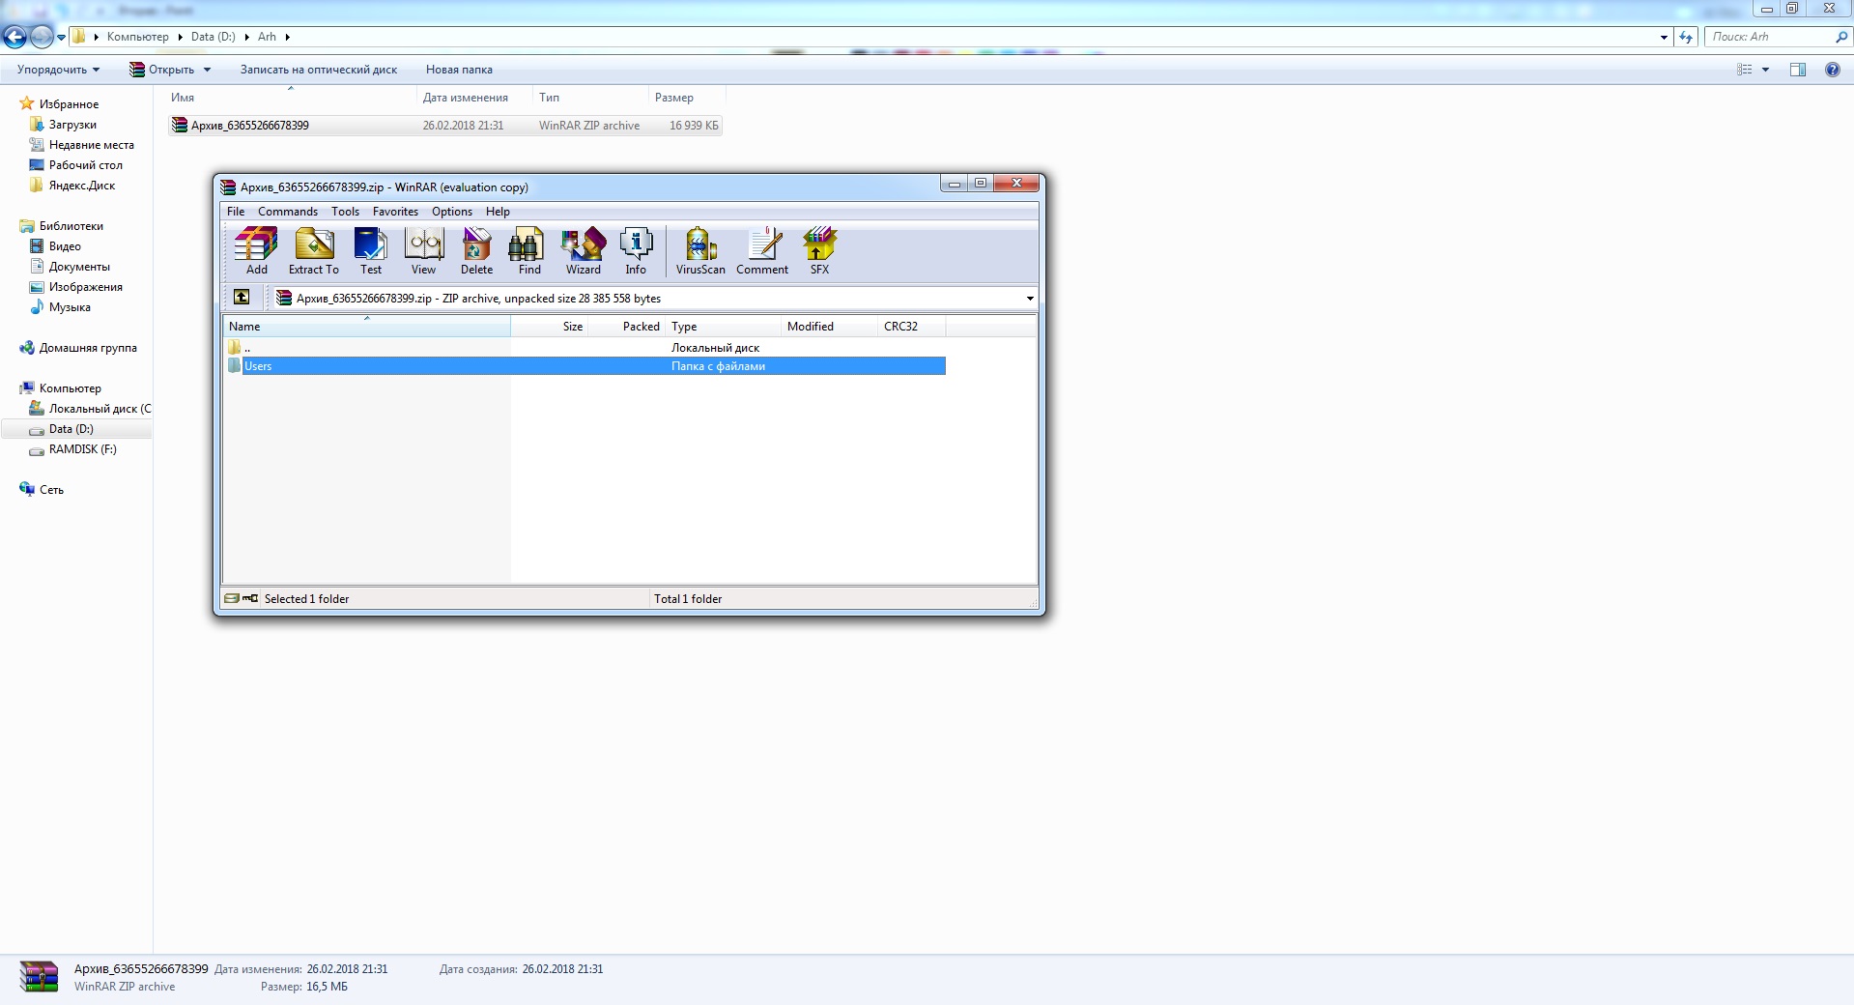
Task: Expand the Открыть dropdown arrow
Action: coord(207,70)
